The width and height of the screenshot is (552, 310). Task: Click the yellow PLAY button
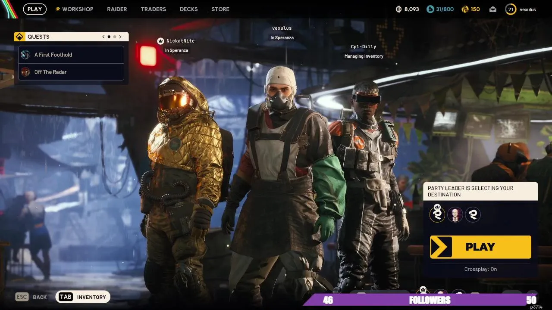480,247
